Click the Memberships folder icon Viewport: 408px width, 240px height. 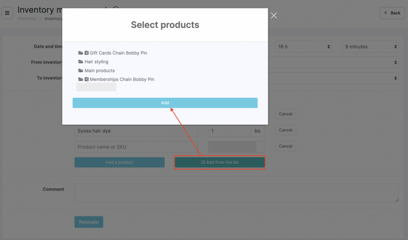point(81,79)
